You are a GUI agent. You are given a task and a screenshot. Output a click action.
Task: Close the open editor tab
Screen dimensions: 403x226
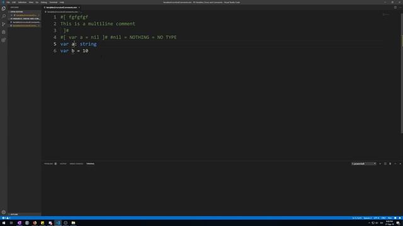79,8
